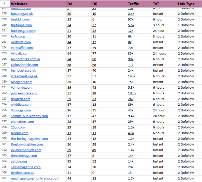Viewport: 202px width, 182px height.
Task: Click the 24 hours TAT cell for Artdaily.com
Action: pos(164,53)
